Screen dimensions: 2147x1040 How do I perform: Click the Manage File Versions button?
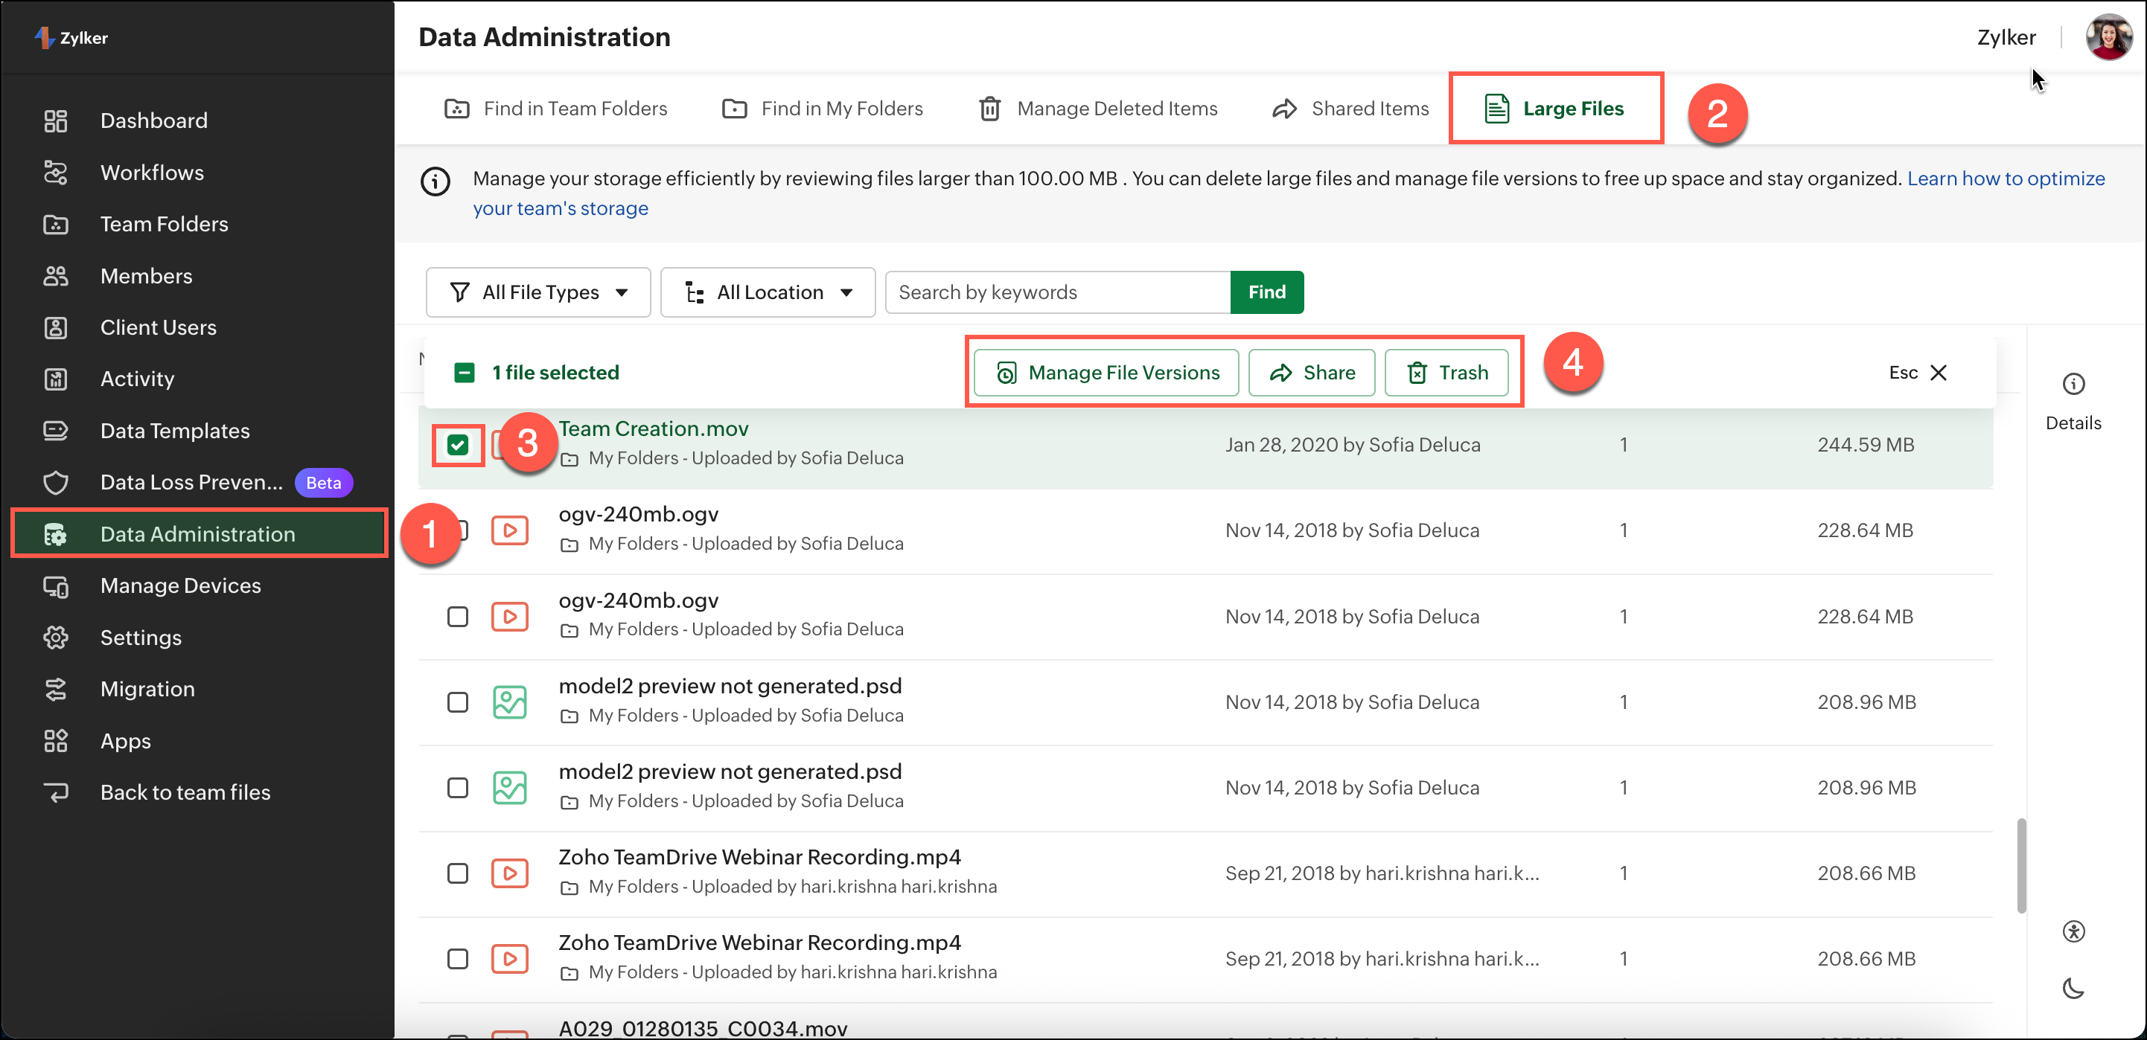[x=1106, y=373]
